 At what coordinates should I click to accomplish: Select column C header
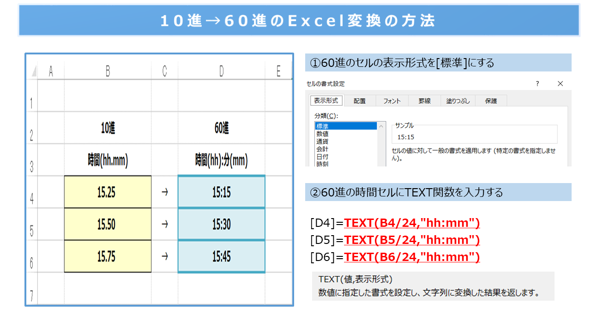[x=164, y=71]
